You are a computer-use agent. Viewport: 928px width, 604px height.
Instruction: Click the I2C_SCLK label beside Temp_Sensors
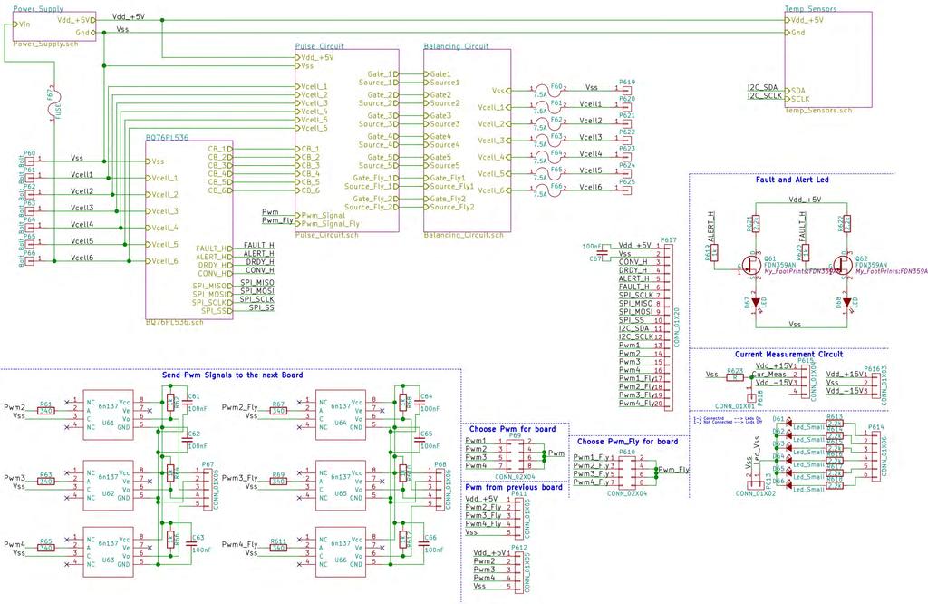tap(764, 95)
